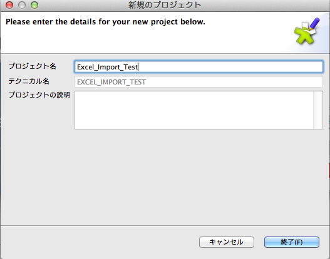This screenshot has width=330, height=259.
Task: Click the gray title bar beside the title
Action: [x=263, y=5]
